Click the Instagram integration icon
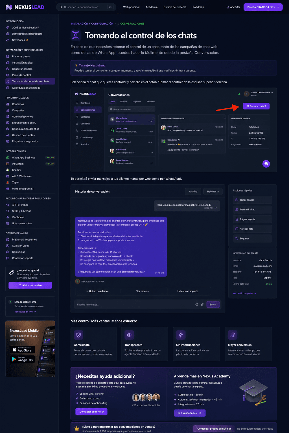289x433 pixels. (8, 164)
